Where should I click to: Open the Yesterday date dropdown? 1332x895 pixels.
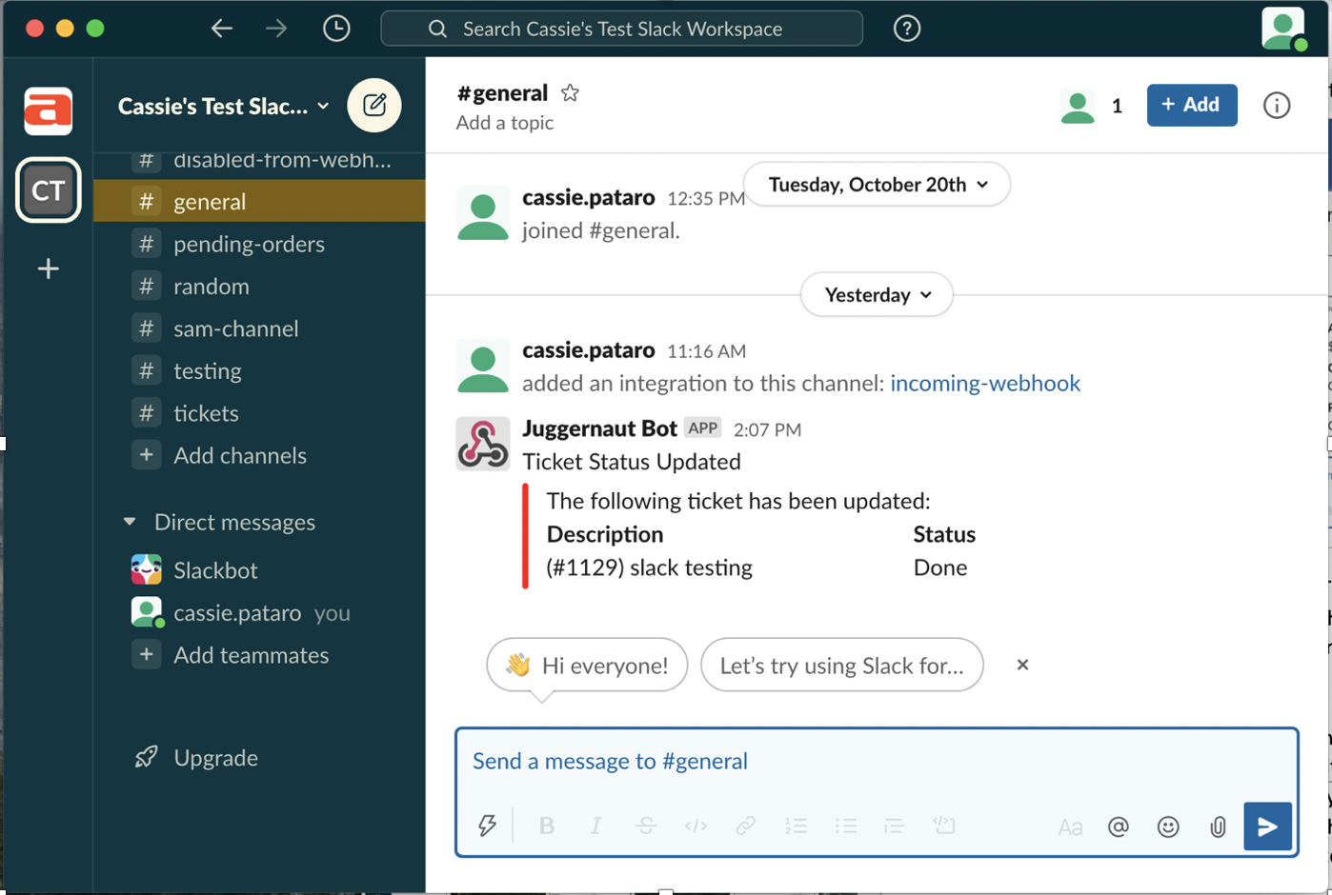(x=877, y=295)
